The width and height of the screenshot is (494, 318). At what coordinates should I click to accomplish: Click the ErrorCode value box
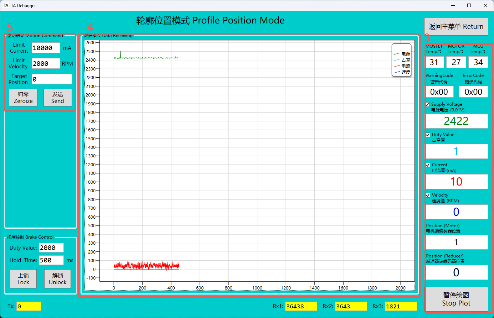[473, 92]
